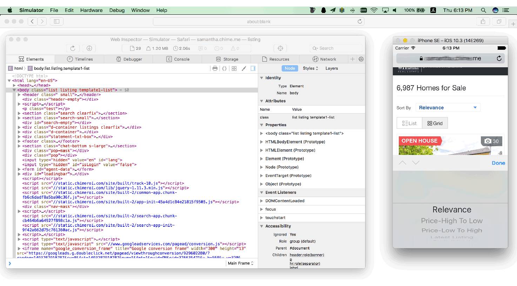The height and width of the screenshot is (286, 517).
Task: Open the Network tab
Action: (324, 59)
